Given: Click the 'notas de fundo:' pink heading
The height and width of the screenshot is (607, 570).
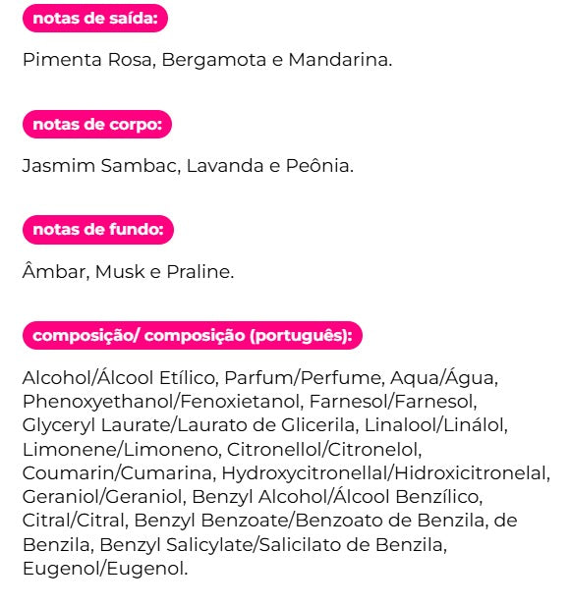Looking at the screenshot, I should 98,230.
